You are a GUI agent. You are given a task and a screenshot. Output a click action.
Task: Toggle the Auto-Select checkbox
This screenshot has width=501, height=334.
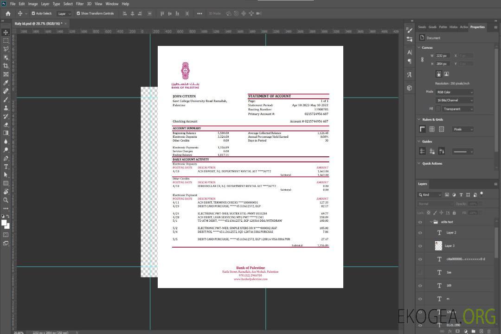33,13
